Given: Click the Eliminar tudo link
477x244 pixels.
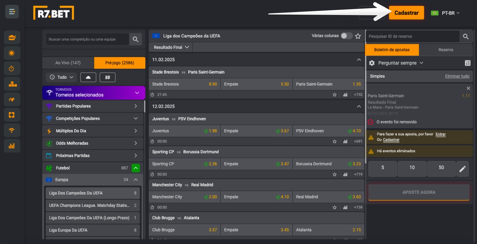Looking at the screenshot, I should [x=457, y=76].
